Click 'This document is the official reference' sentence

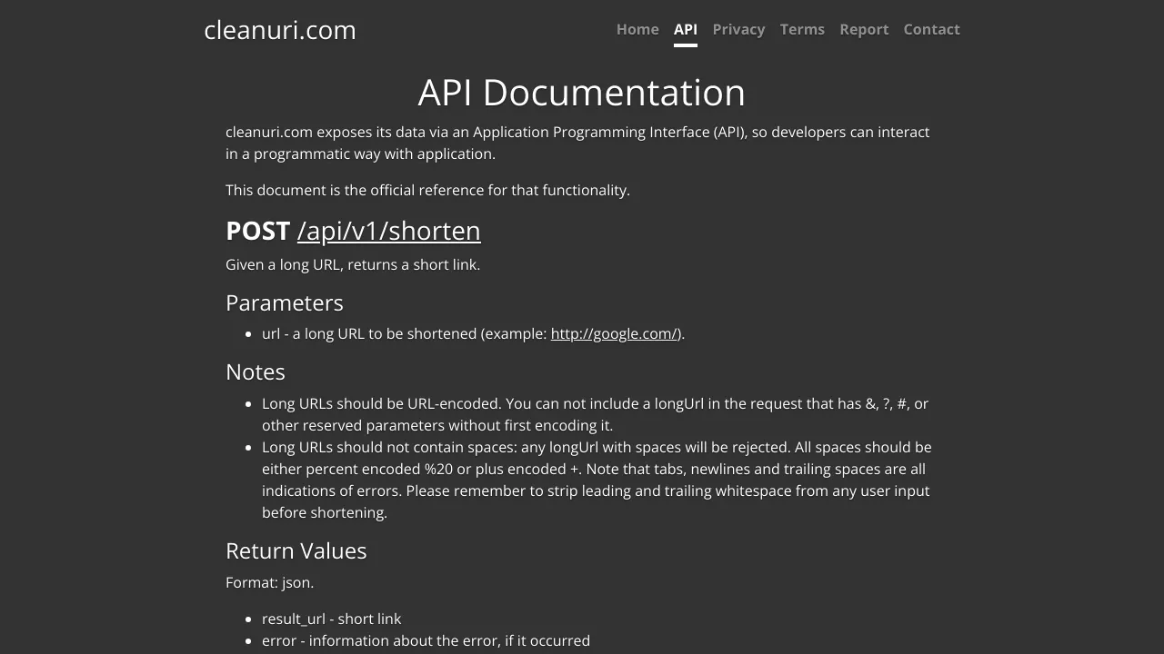(x=427, y=190)
